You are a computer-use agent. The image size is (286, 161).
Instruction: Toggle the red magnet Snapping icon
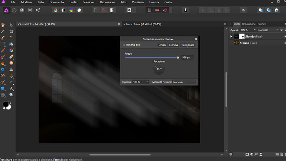pyautogui.click(x=165, y=10)
